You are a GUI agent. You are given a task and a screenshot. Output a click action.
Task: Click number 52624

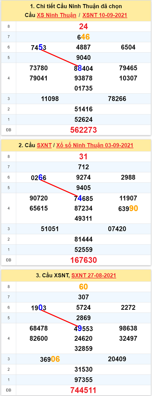pos(84,119)
